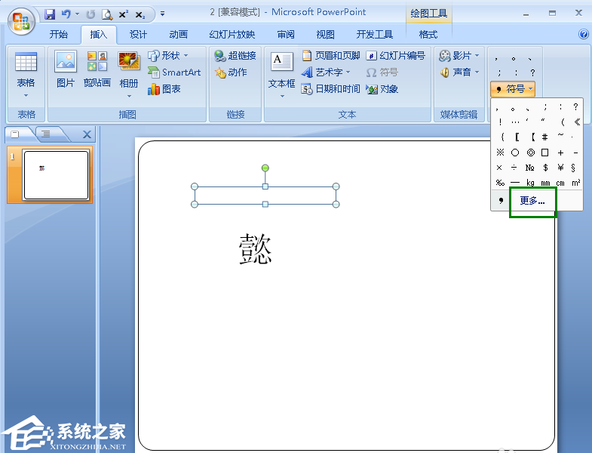Open PowerPoint help question mark icon

click(x=583, y=35)
